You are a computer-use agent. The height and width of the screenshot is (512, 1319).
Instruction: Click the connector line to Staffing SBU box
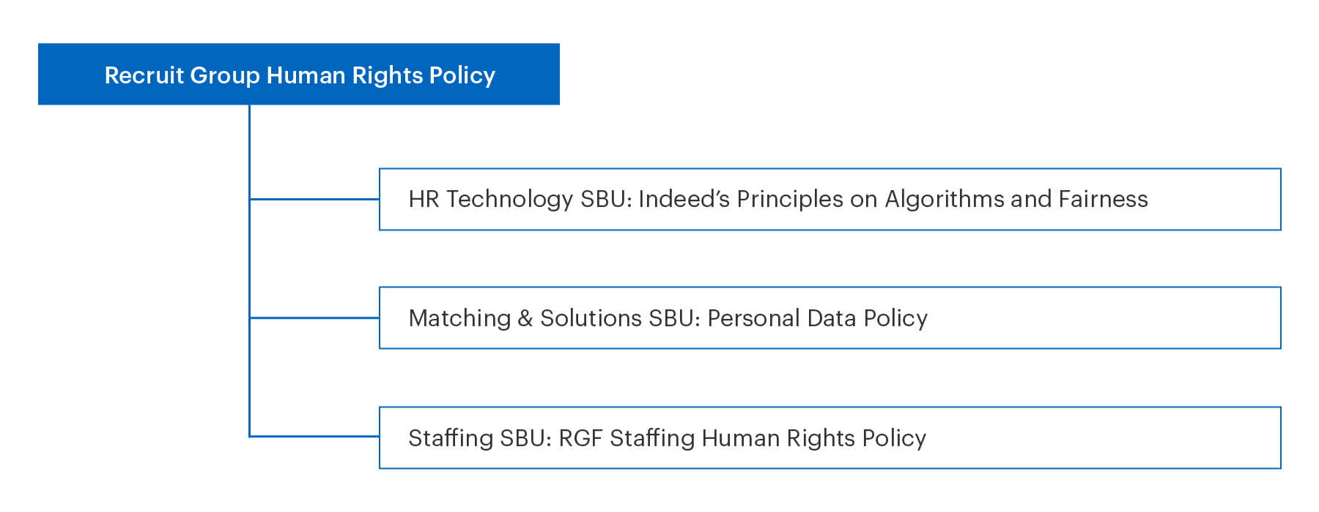click(x=315, y=437)
